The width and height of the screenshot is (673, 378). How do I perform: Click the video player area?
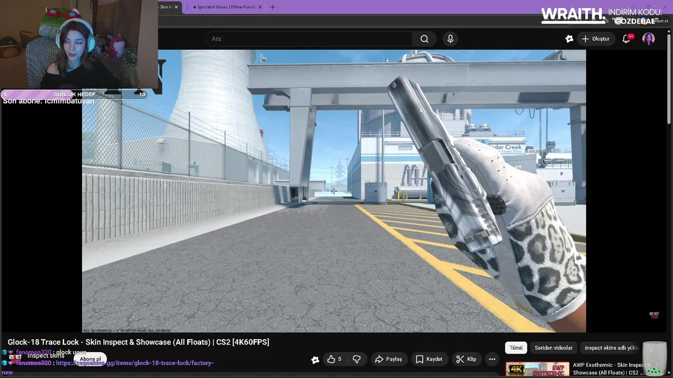pyautogui.click(x=334, y=191)
